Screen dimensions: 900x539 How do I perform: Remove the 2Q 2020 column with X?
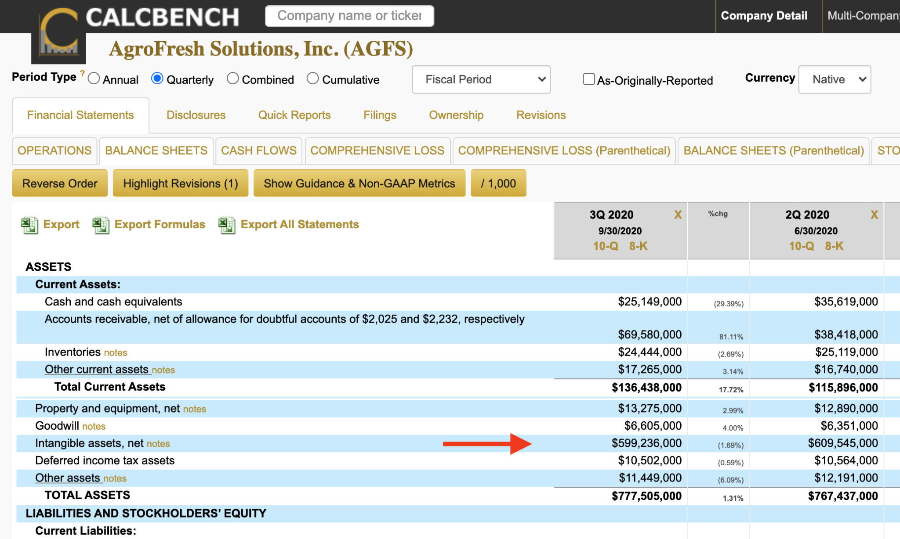[x=874, y=215]
